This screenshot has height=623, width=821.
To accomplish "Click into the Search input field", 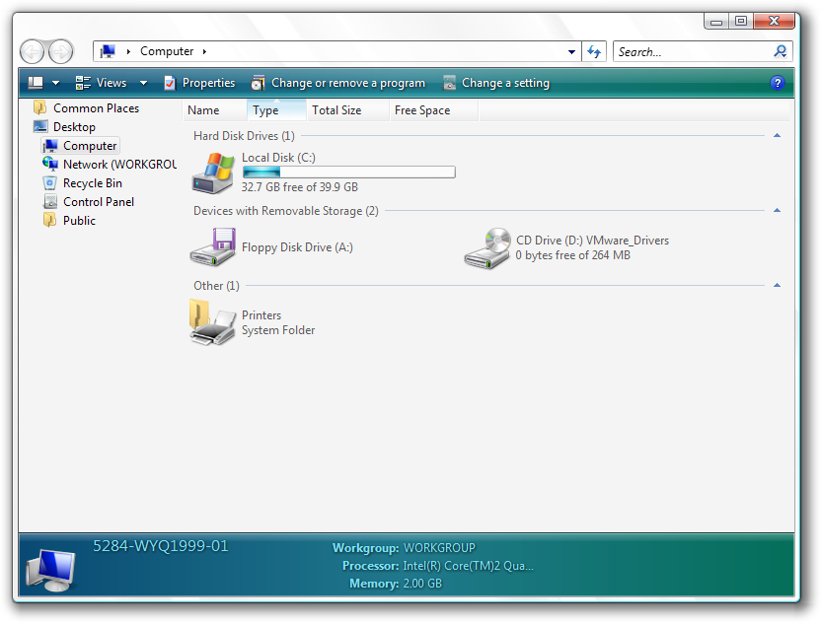I will [x=693, y=52].
